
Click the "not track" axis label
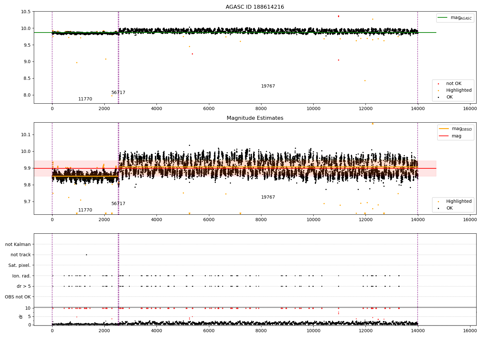(x=21, y=255)
